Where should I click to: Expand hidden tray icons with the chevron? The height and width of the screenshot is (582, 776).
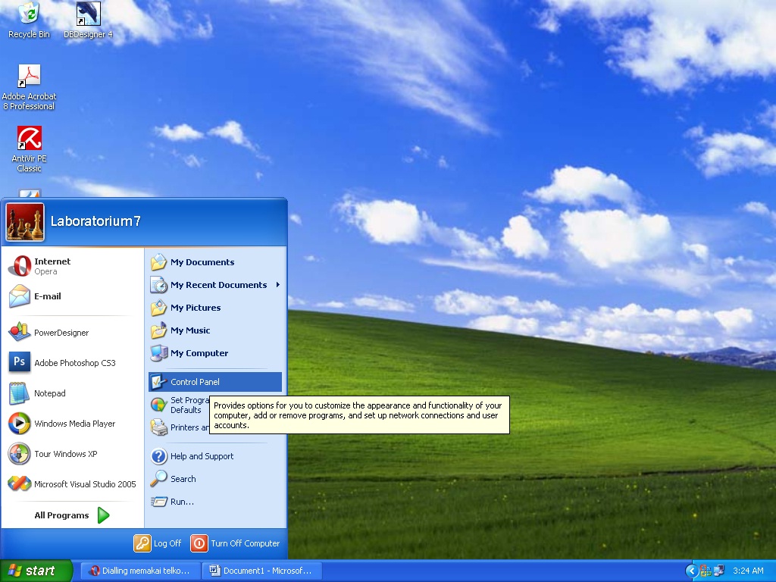point(691,571)
